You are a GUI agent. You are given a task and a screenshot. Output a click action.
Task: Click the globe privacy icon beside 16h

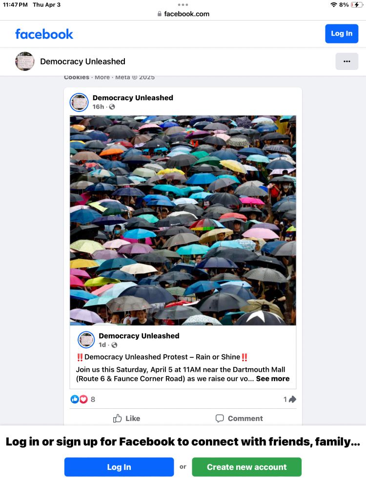112,107
